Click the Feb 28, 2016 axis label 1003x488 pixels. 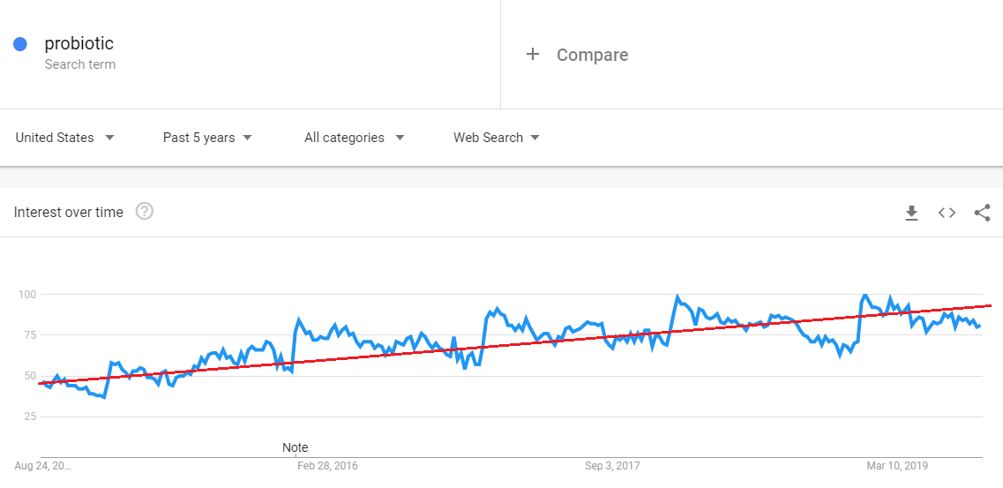coord(327,466)
